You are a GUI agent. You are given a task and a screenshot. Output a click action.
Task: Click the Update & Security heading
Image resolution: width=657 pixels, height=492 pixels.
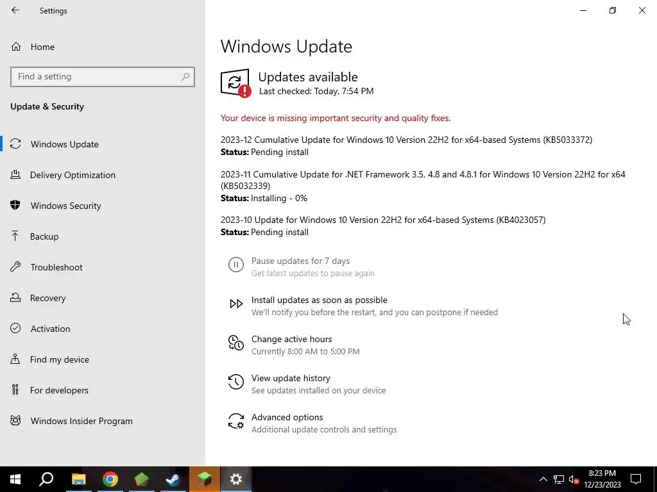pos(47,107)
